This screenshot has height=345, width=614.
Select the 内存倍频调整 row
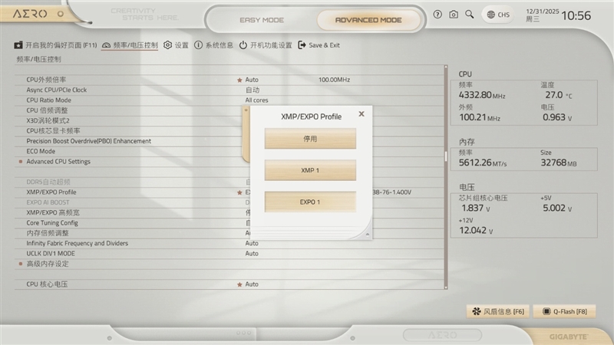(x=48, y=233)
